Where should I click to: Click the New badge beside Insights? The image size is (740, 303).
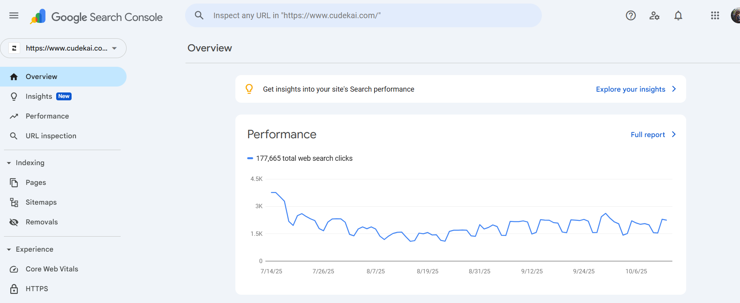(64, 96)
